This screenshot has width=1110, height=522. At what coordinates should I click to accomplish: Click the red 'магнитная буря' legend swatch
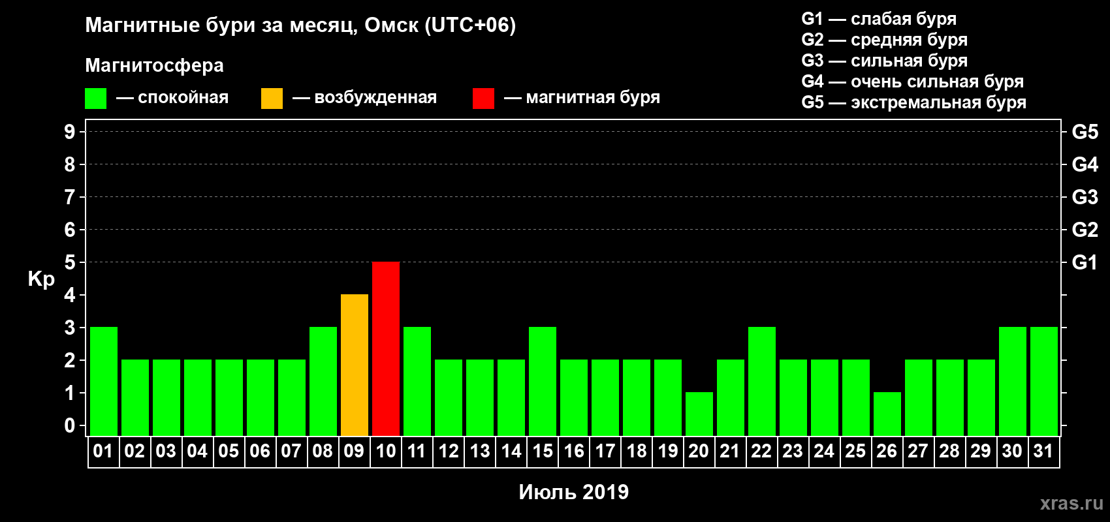coord(483,99)
